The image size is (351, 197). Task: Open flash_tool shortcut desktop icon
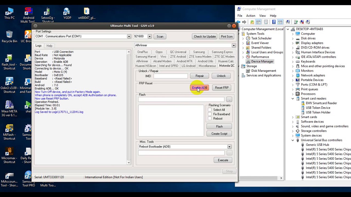[9, 62]
